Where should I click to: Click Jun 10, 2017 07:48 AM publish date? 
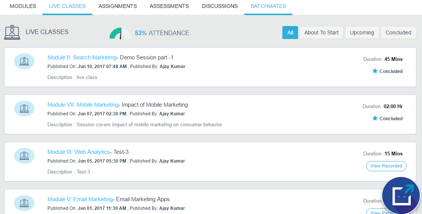[102, 67]
